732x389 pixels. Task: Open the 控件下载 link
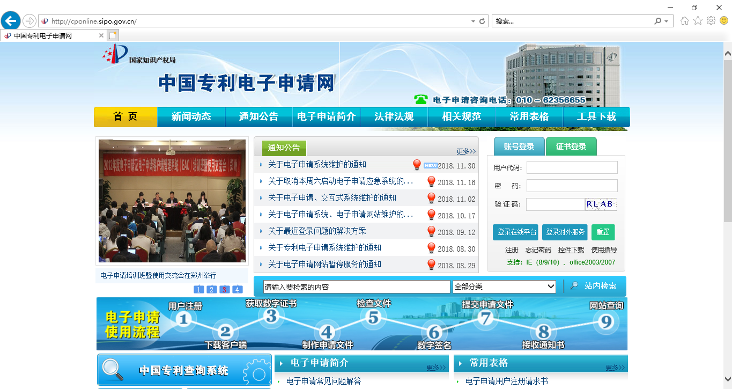tap(571, 250)
